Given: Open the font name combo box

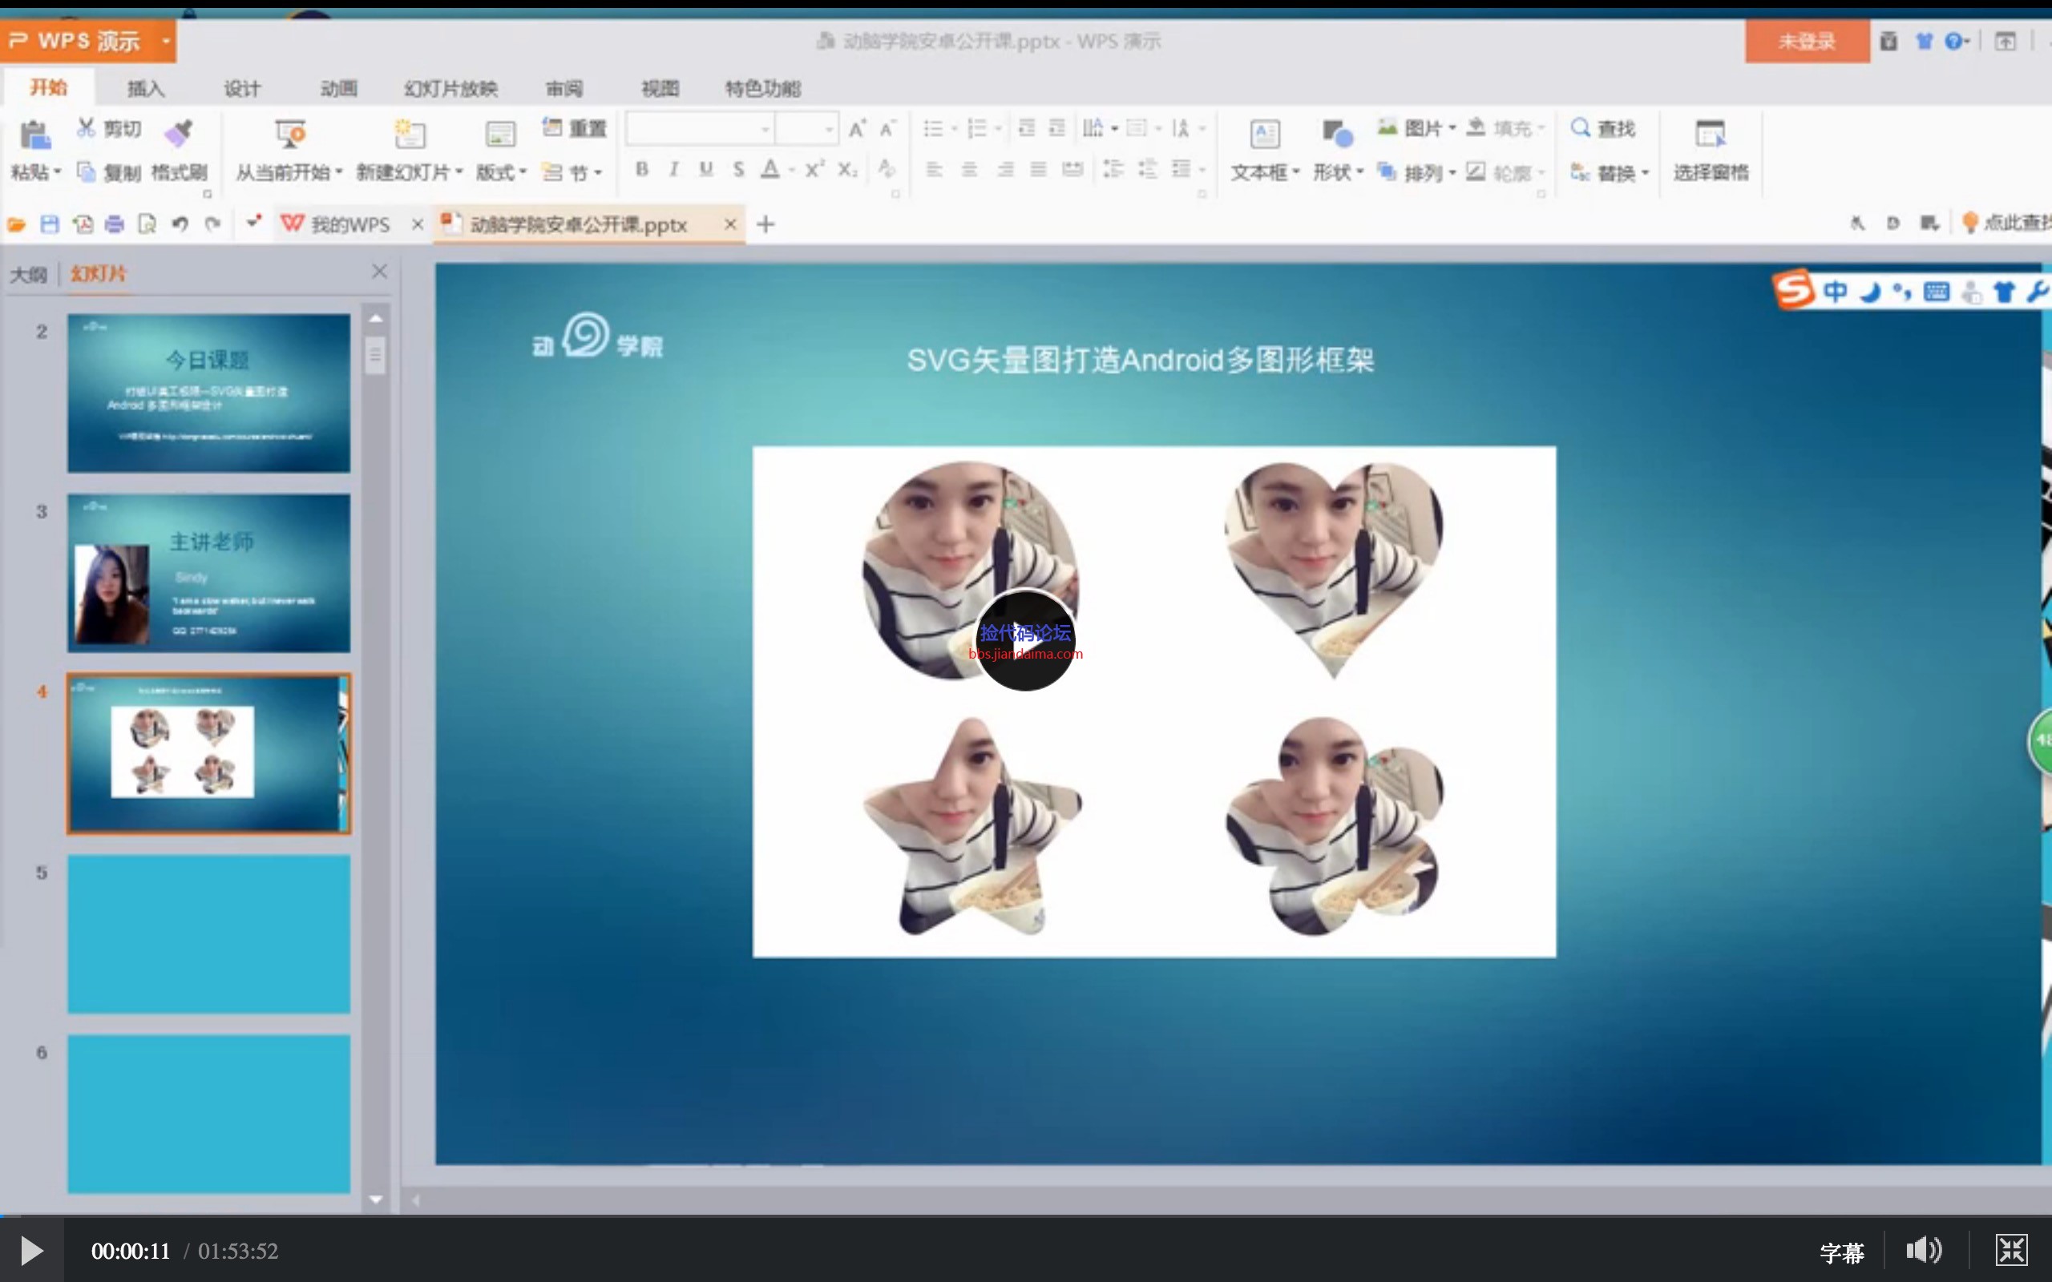Looking at the screenshot, I should click(700, 129).
